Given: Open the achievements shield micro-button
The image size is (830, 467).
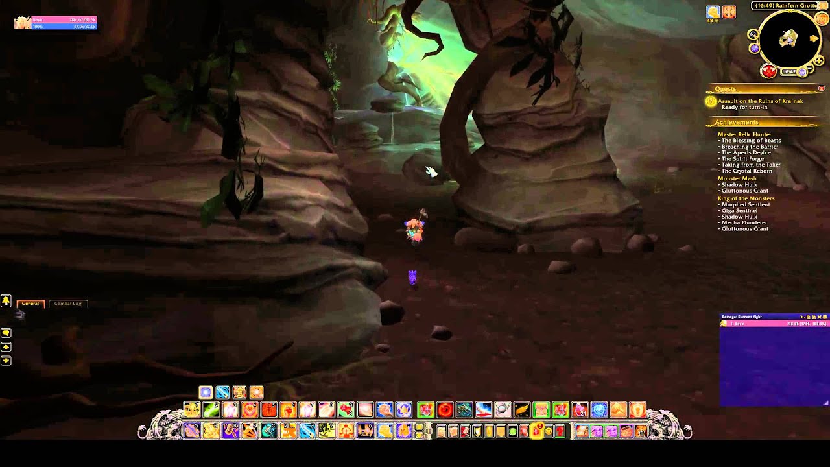Looking at the screenshot, I should tap(477, 431).
